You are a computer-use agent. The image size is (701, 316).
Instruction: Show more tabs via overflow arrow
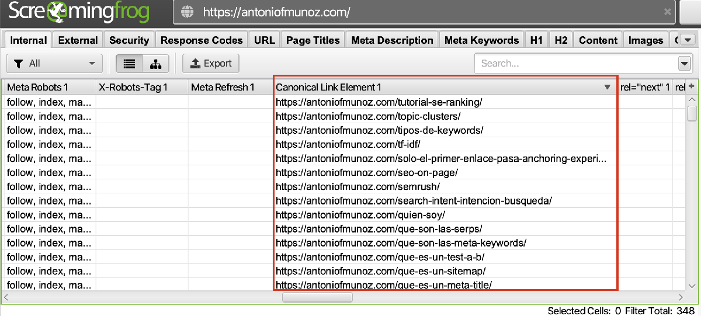click(x=687, y=40)
